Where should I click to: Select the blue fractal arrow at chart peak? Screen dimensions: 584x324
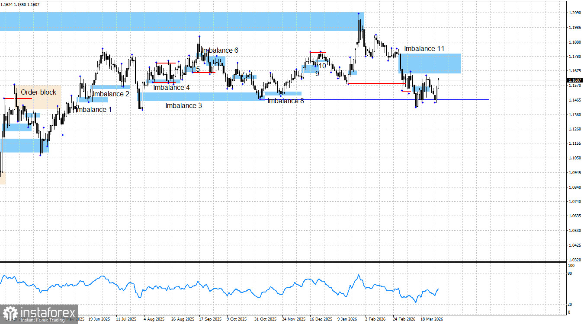point(359,13)
